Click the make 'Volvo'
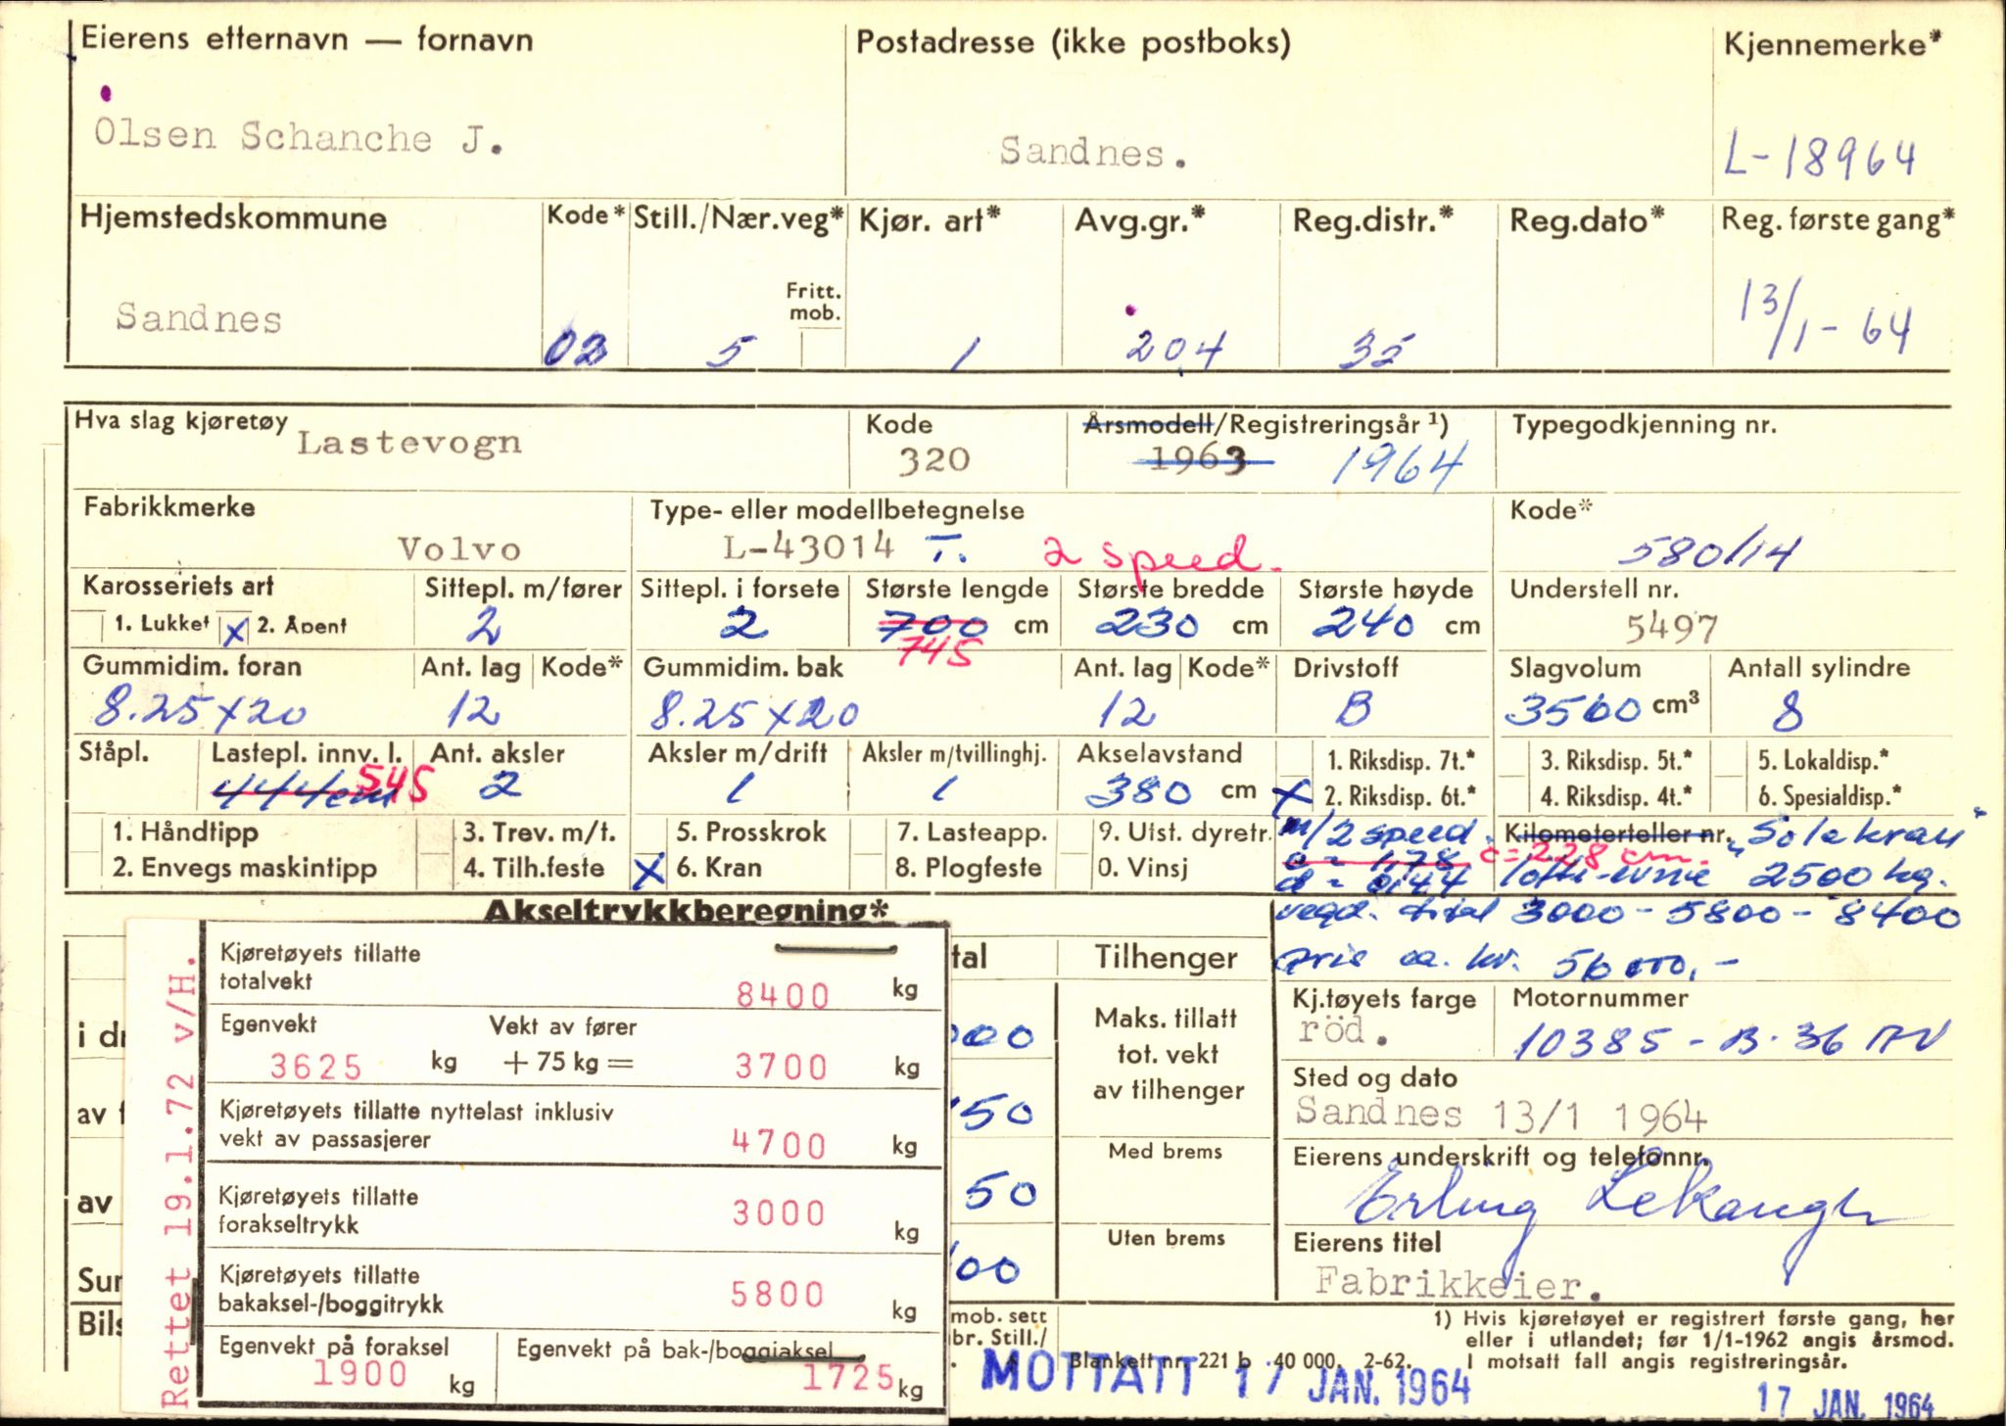2006x1426 pixels. [459, 549]
